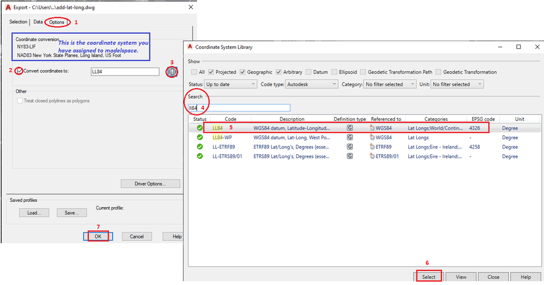The width and height of the screenshot is (544, 285).
Task: Click the coordinate code field showing LL84
Action: (x=125, y=72)
